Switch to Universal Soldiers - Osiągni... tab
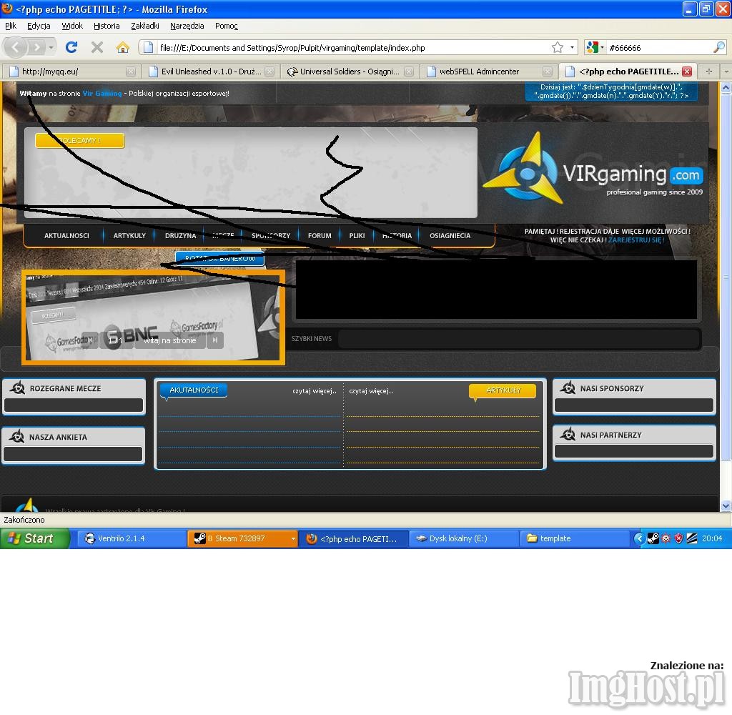Image resolution: width=732 pixels, height=715 pixels. tap(349, 71)
